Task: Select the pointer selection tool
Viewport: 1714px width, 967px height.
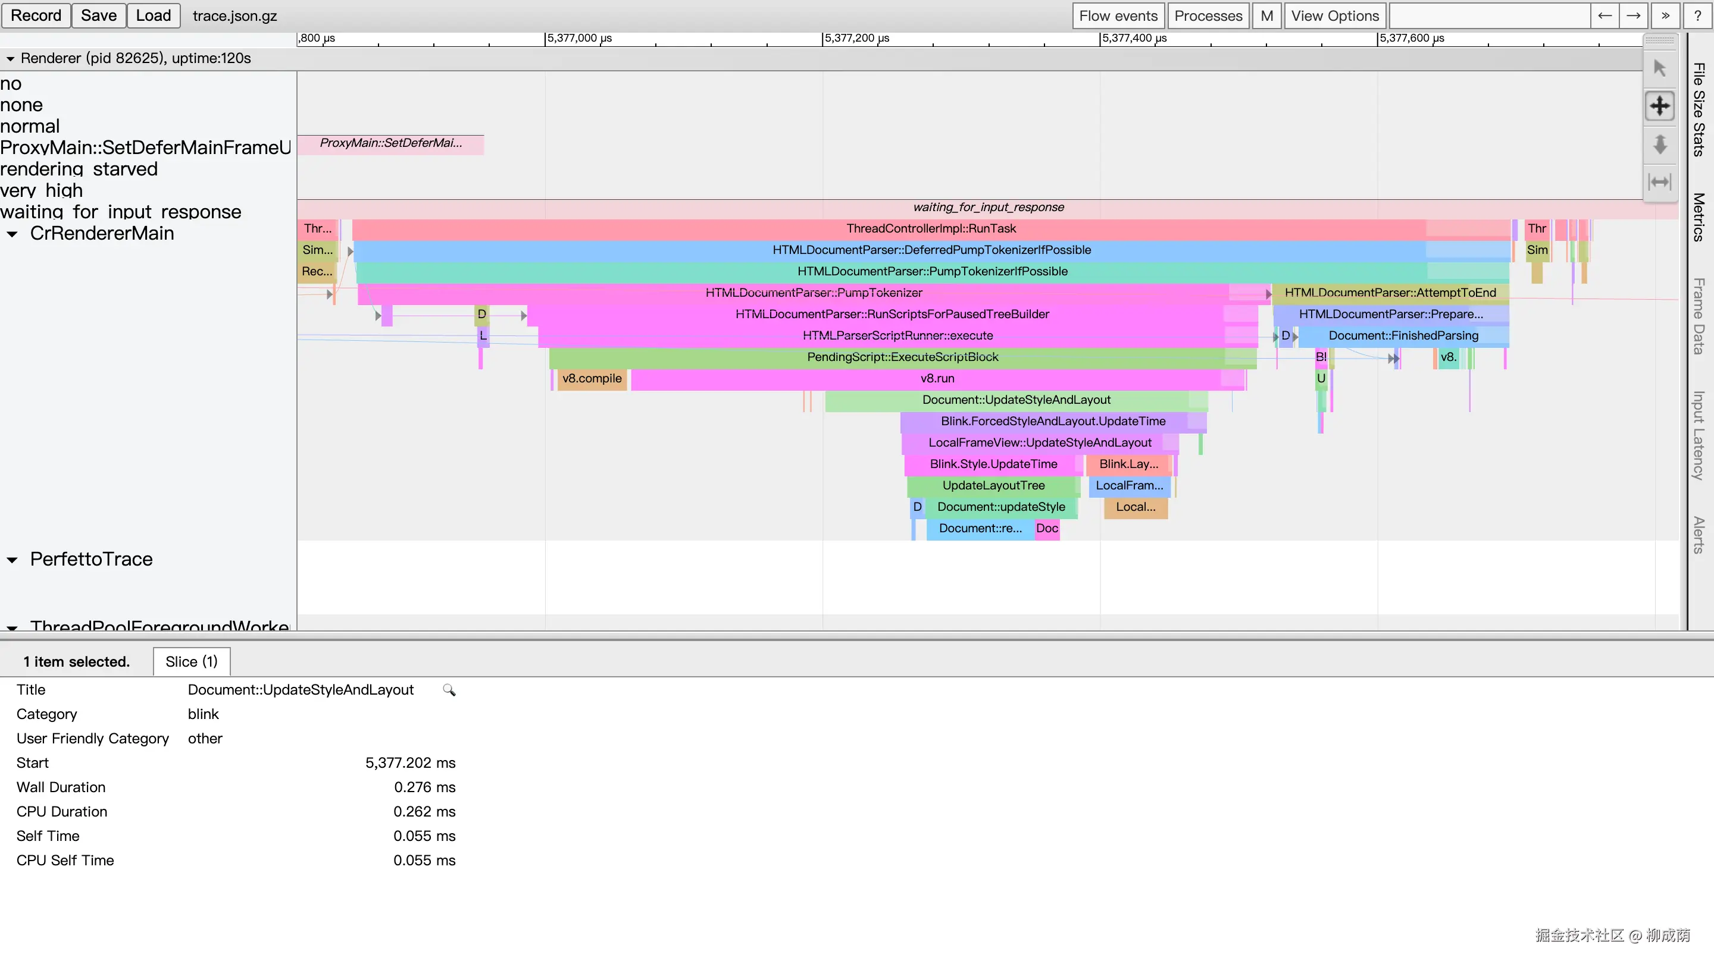Action: click(1659, 68)
